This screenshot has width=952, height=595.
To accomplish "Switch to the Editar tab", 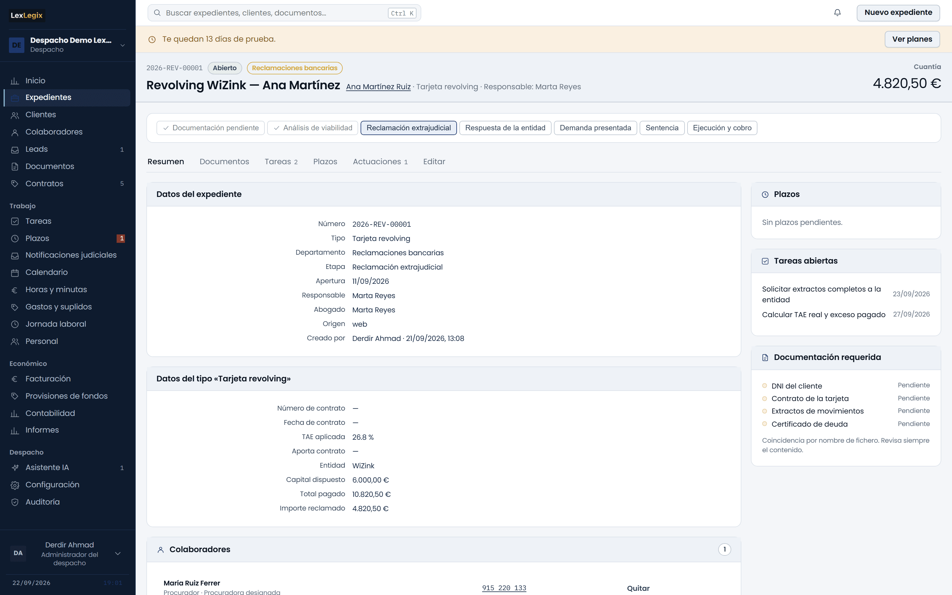I will pyautogui.click(x=434, y=162).
